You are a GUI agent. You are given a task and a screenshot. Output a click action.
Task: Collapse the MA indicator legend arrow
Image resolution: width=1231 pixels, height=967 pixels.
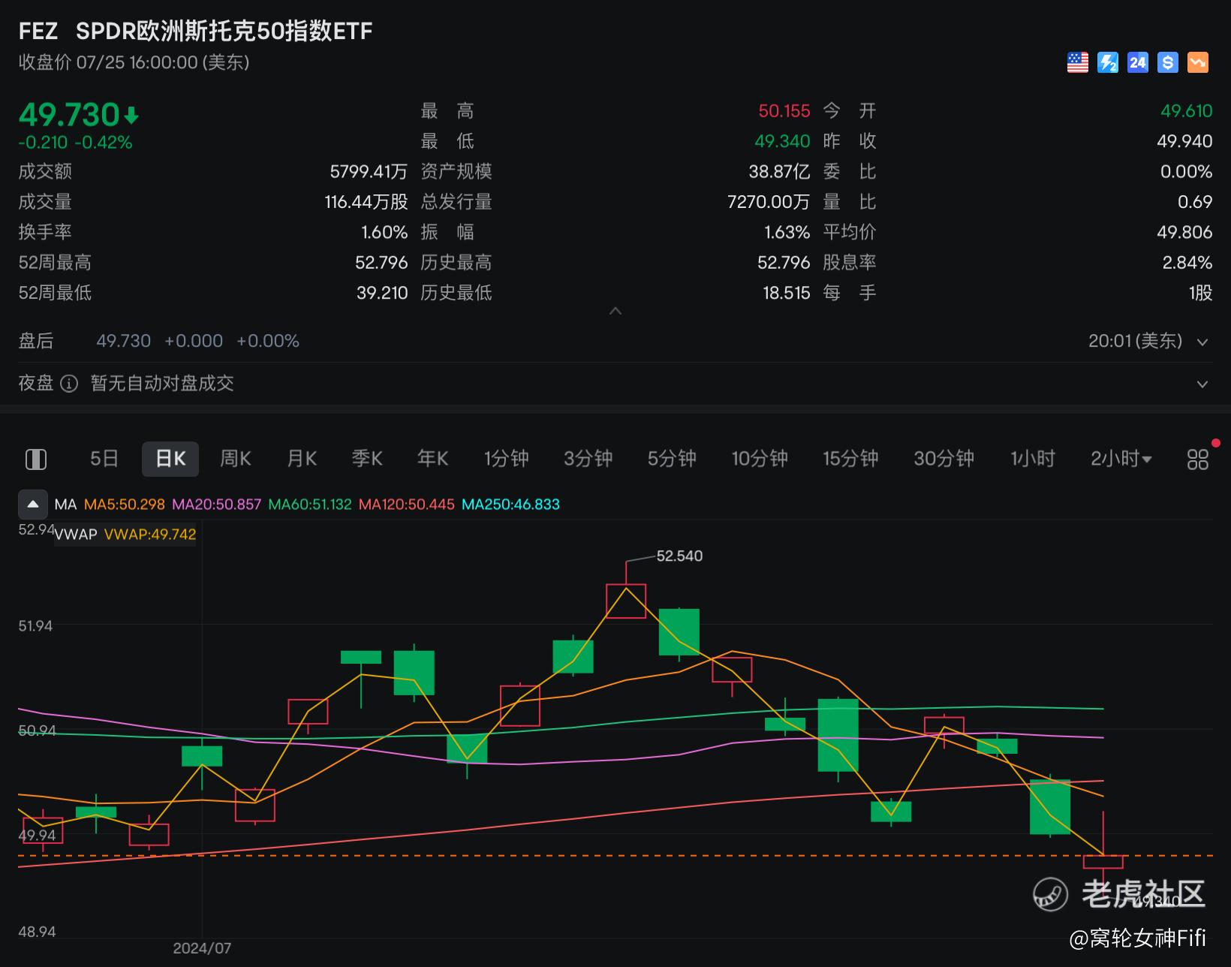pos(33,505)
